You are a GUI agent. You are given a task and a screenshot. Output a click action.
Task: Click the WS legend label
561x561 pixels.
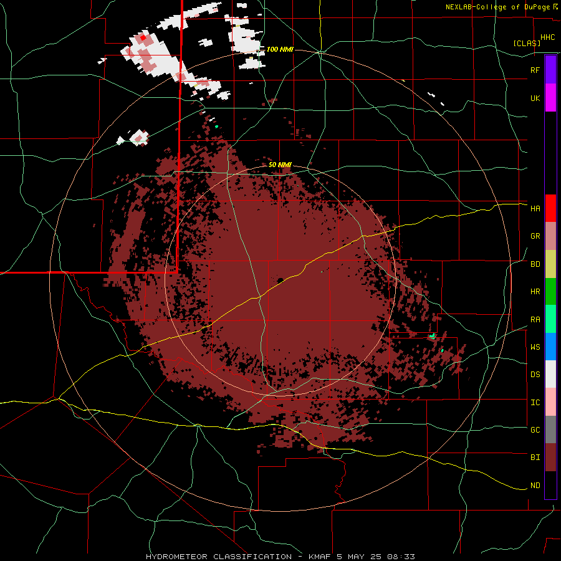pos(535,347)
